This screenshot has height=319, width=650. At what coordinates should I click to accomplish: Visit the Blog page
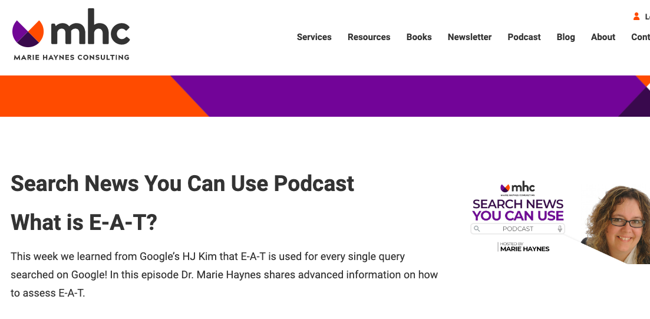[565, 37]
